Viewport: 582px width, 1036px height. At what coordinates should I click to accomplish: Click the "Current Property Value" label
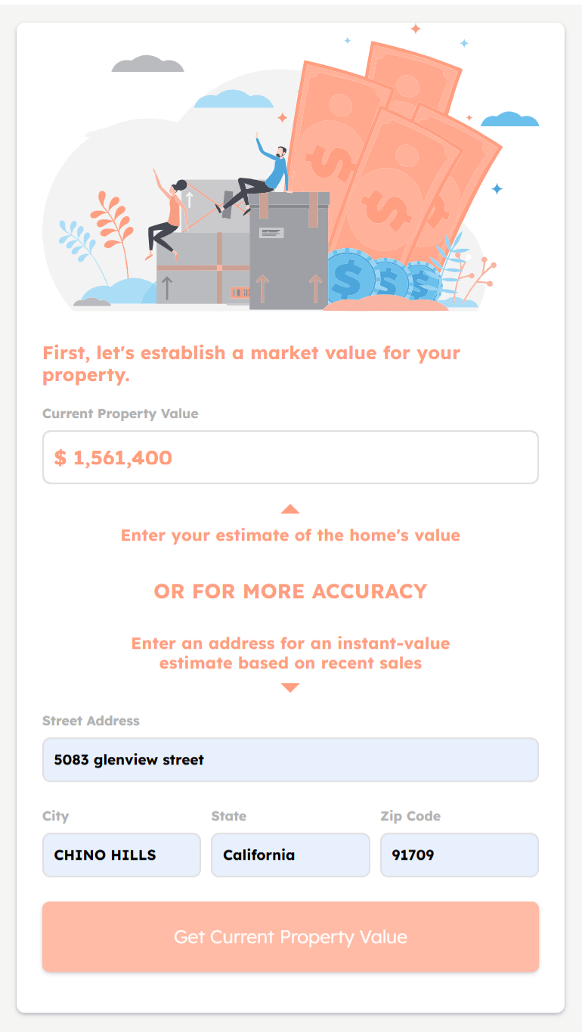click(120, 414)
